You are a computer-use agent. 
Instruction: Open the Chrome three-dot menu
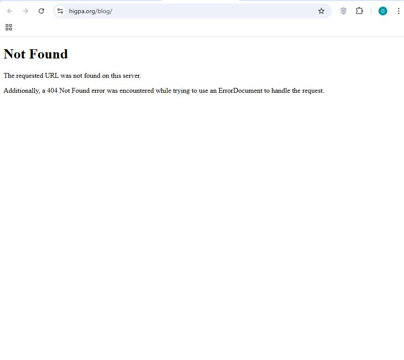398,11
